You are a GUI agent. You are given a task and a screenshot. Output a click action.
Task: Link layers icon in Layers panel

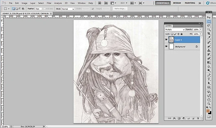pyautogui.click(x=169, y=118)
